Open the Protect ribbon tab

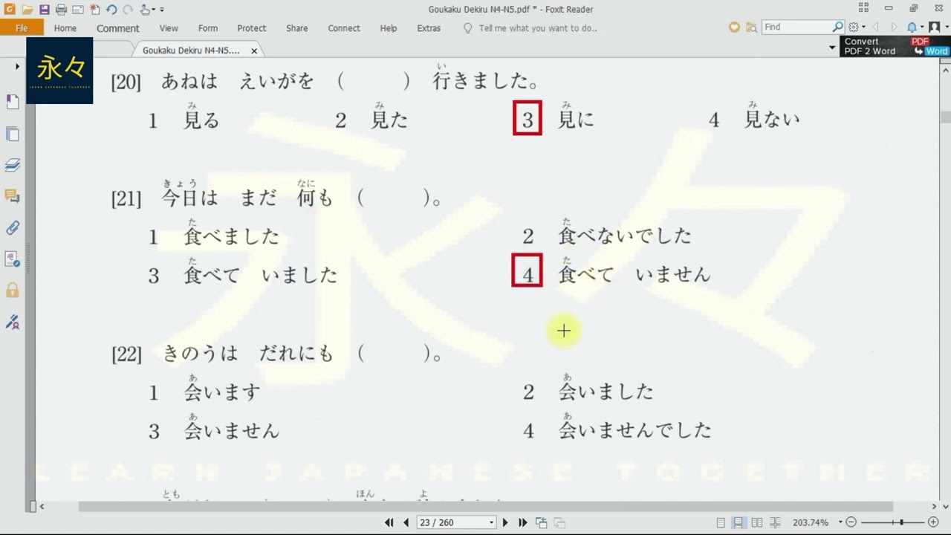(x=252, y=28)
